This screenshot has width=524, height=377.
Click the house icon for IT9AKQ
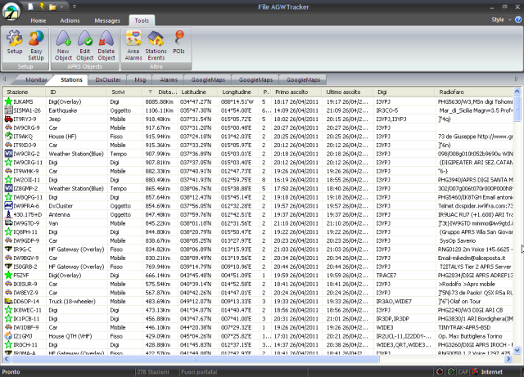pos(8,137)
